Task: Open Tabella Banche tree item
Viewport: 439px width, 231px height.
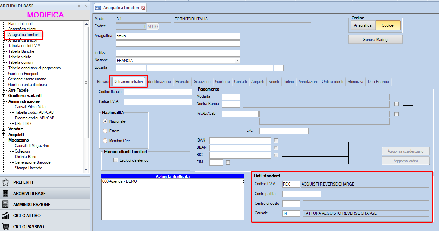Action: click(21, 51)
